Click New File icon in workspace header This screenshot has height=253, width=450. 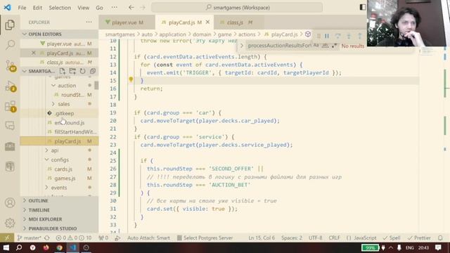pyautogui.click(x=63, y=71)
